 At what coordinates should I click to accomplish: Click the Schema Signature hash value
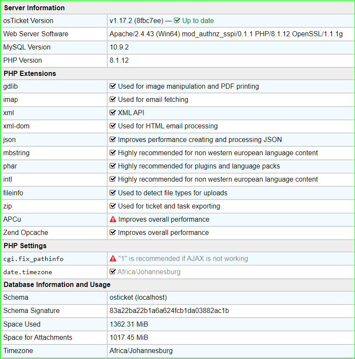coord(169,310)
